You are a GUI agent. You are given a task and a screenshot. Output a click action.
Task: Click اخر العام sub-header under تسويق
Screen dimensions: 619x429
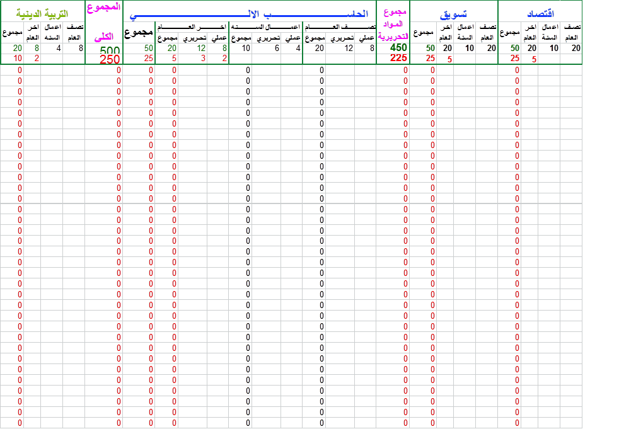pyautogui.click(x=445, y=32)
